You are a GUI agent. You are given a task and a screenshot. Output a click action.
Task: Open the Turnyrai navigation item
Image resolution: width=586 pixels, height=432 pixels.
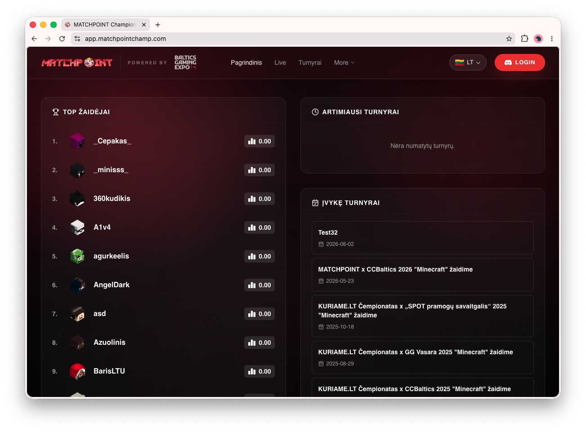click(310, 62)
